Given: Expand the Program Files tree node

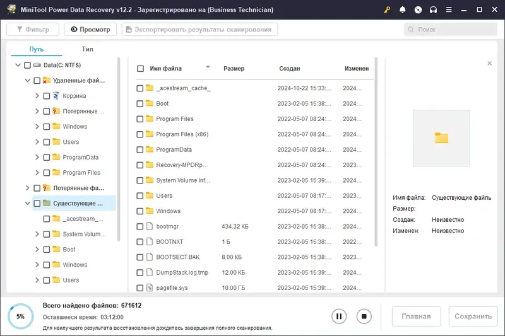Looking at the screenshot, I should (37, 172).
